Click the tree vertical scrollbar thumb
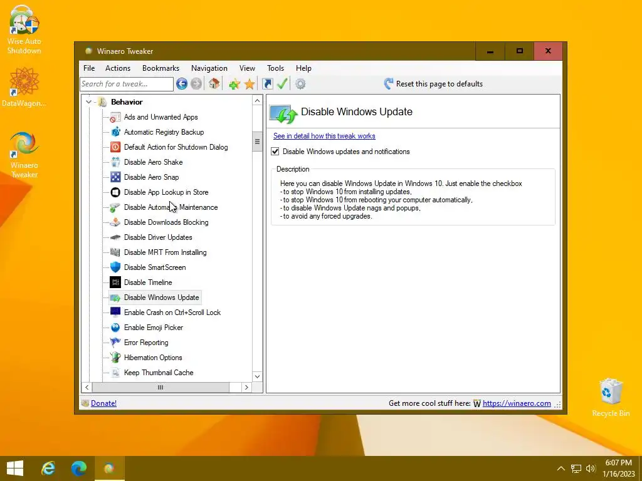The width and height of the screenshot is (642, 481). (257, 142)
